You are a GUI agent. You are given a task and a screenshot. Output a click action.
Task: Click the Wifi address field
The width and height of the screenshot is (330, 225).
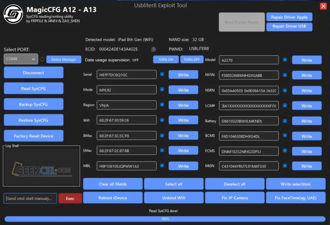tap(127, 120)
